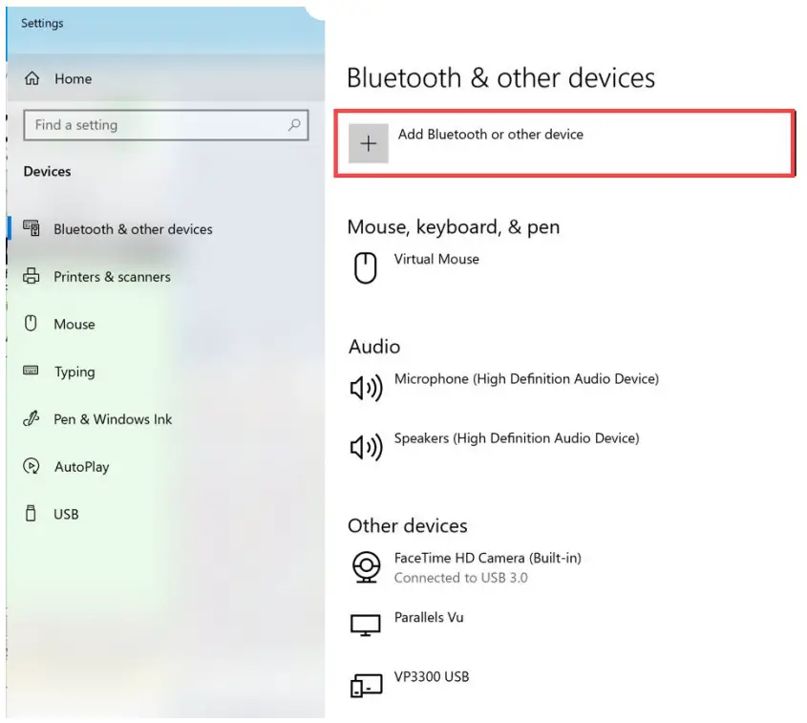Click the Mouse sidebar icon
The image size is (807, 723).
31,323
